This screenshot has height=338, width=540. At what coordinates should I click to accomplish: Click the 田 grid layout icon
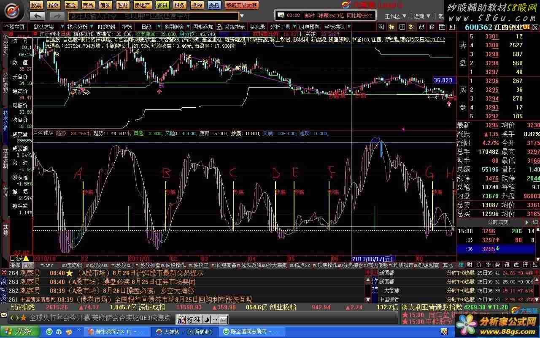[x=402, y=27]
